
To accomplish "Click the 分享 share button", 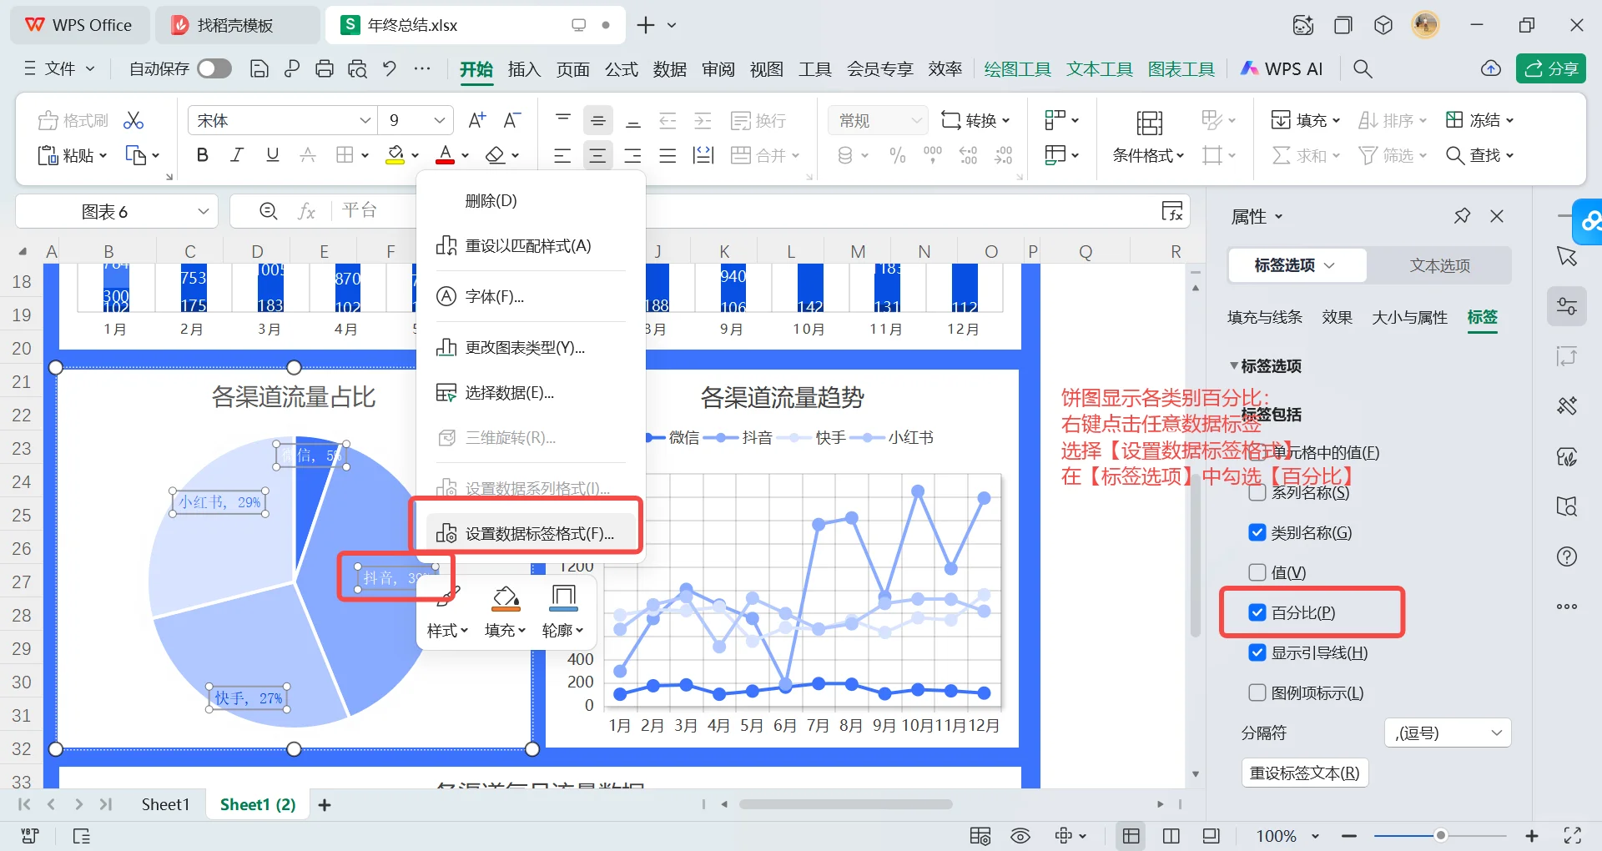I will [1550, 68].
